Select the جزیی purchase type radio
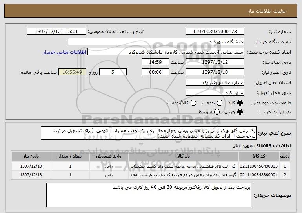This screenshot has width=302, height=213. (240, 112)
